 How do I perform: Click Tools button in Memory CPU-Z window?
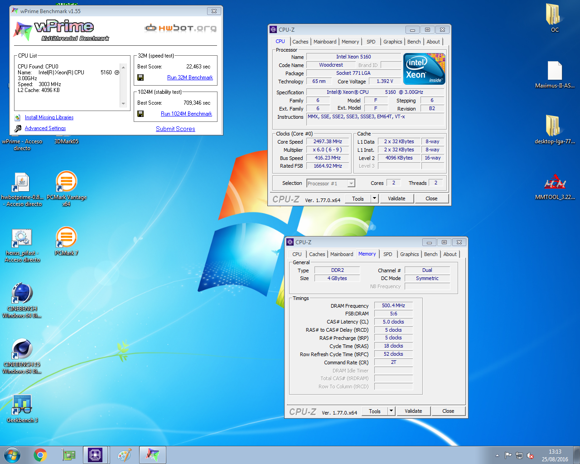coord(375,411)
